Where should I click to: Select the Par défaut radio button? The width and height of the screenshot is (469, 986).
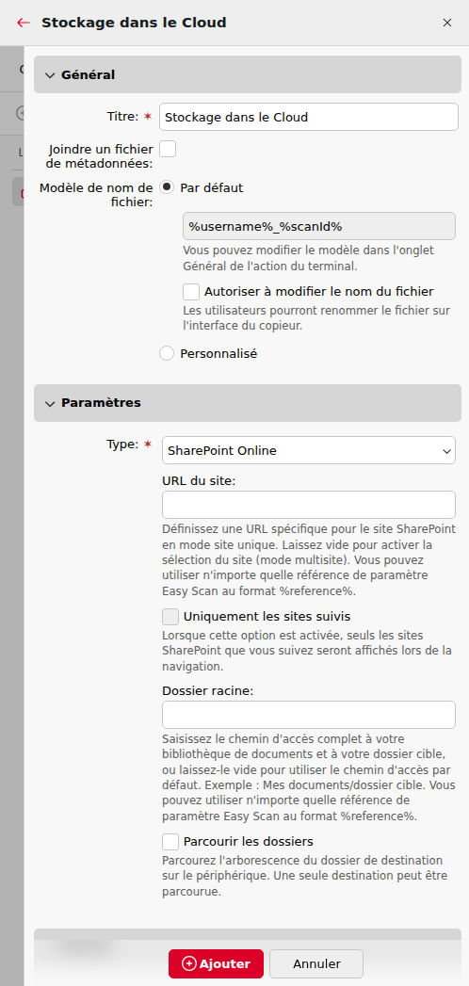click(x=167, y=187)
